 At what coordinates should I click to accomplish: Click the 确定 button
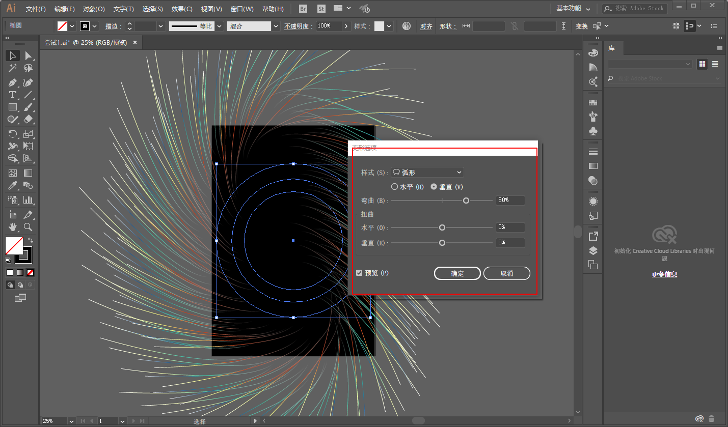click(457, 273)
